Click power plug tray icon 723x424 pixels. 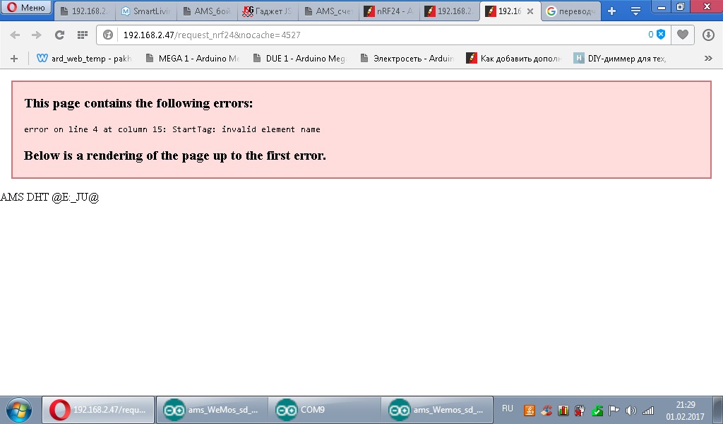580,410
